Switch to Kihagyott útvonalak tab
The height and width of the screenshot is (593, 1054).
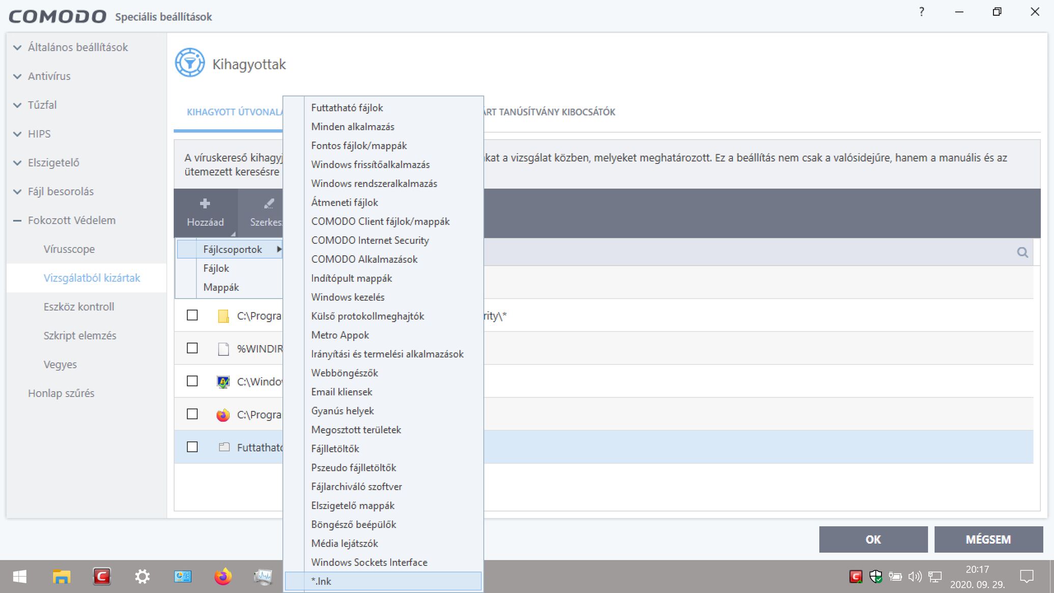click(x=234, y=112)
